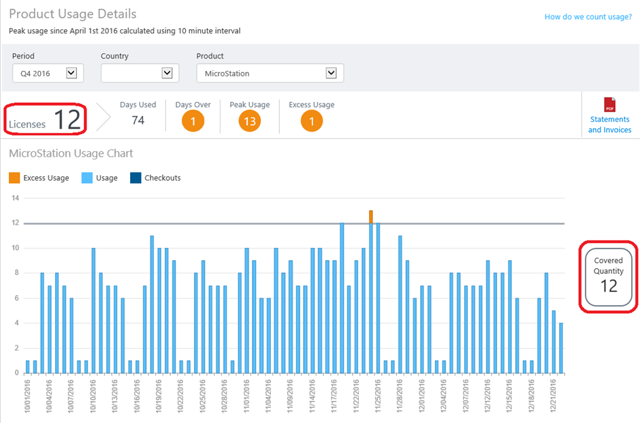
Task: Click the y-axis value 6
Action: coord(17,298)
